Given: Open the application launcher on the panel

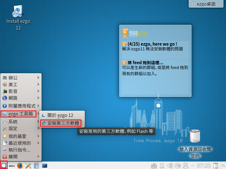Looking at the screenshot, I should (x=4, y=165).
